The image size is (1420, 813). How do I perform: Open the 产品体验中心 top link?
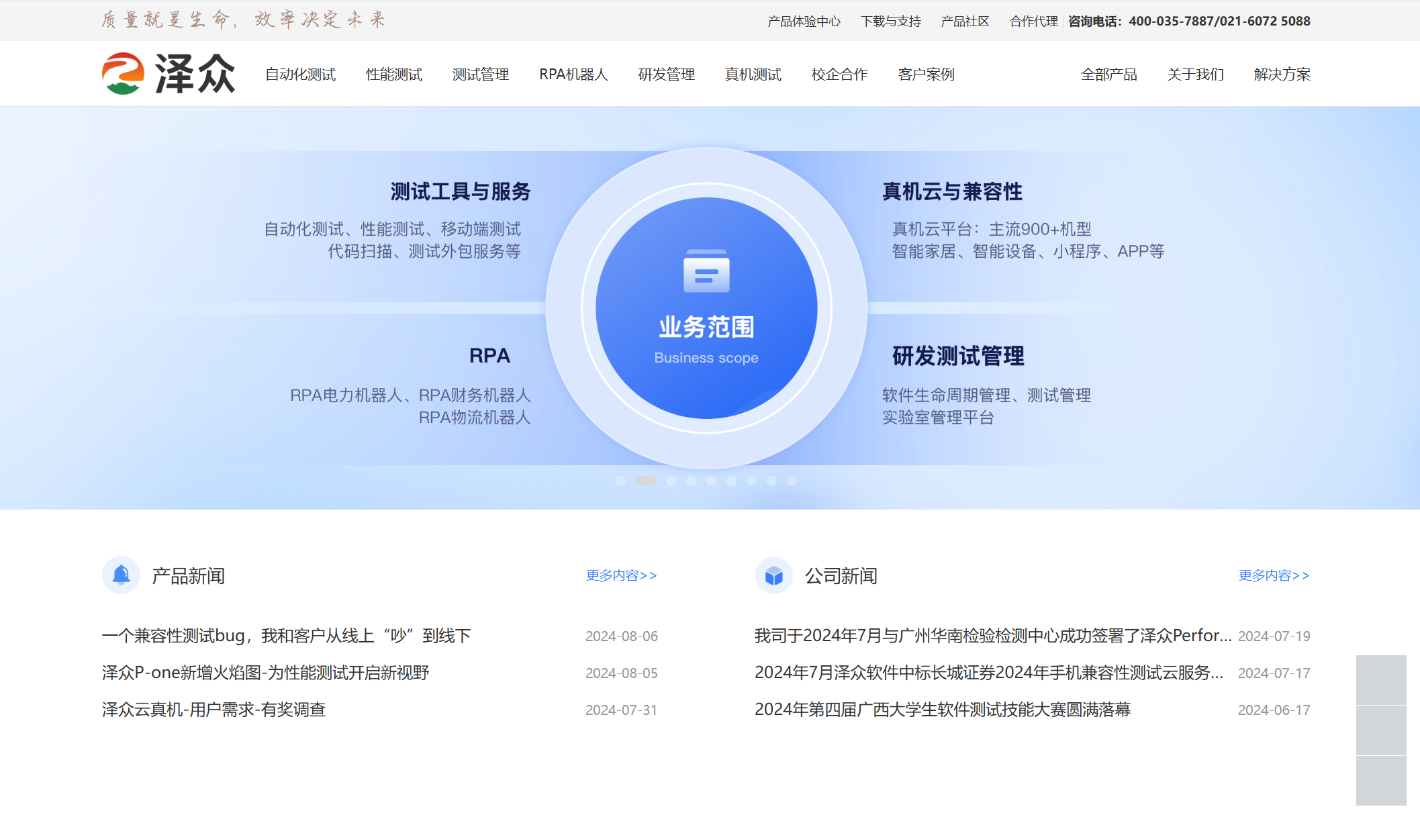tap(804, 21)
